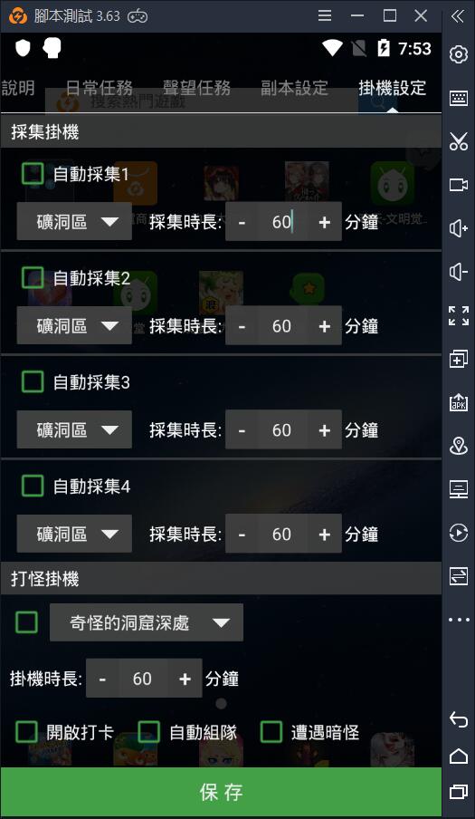Screen dimensions: 475x819
Task: Click the scissors screenshot icon
Action: 459,141
